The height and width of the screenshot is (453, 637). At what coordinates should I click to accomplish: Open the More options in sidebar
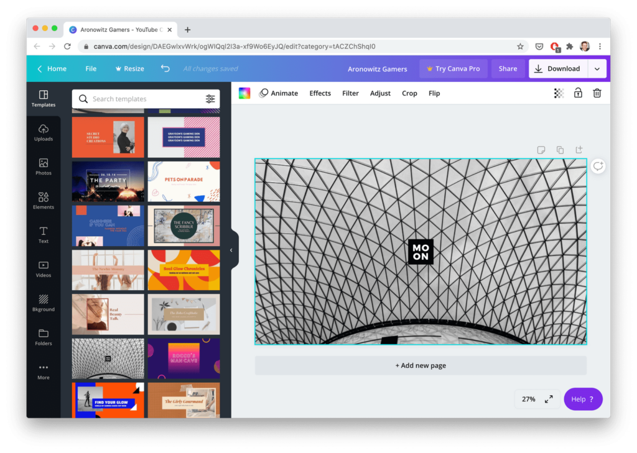[44, 372]
